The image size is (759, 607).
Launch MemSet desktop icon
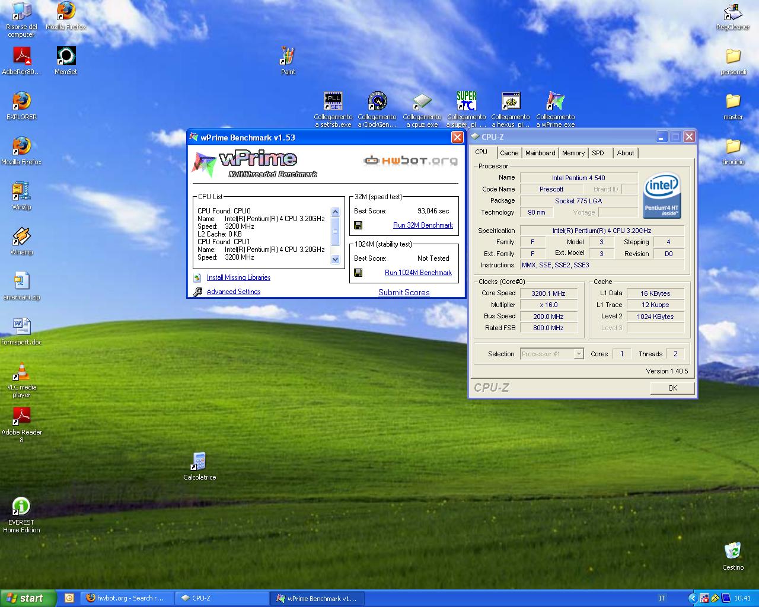pos(66,61)
